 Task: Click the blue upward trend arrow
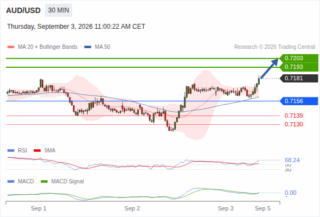click(x=270, y=68)
